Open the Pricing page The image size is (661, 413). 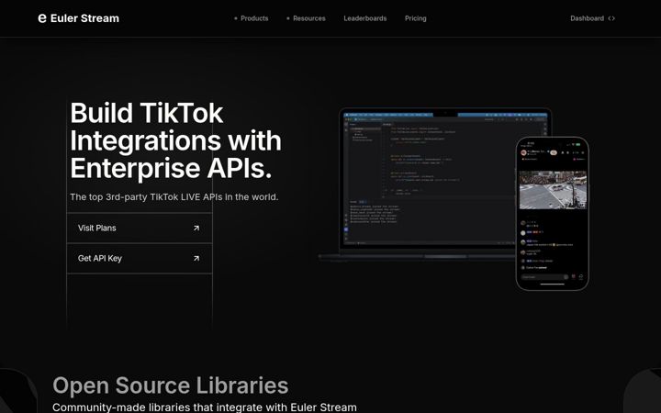pyautogui.click(x=416, y=18)
